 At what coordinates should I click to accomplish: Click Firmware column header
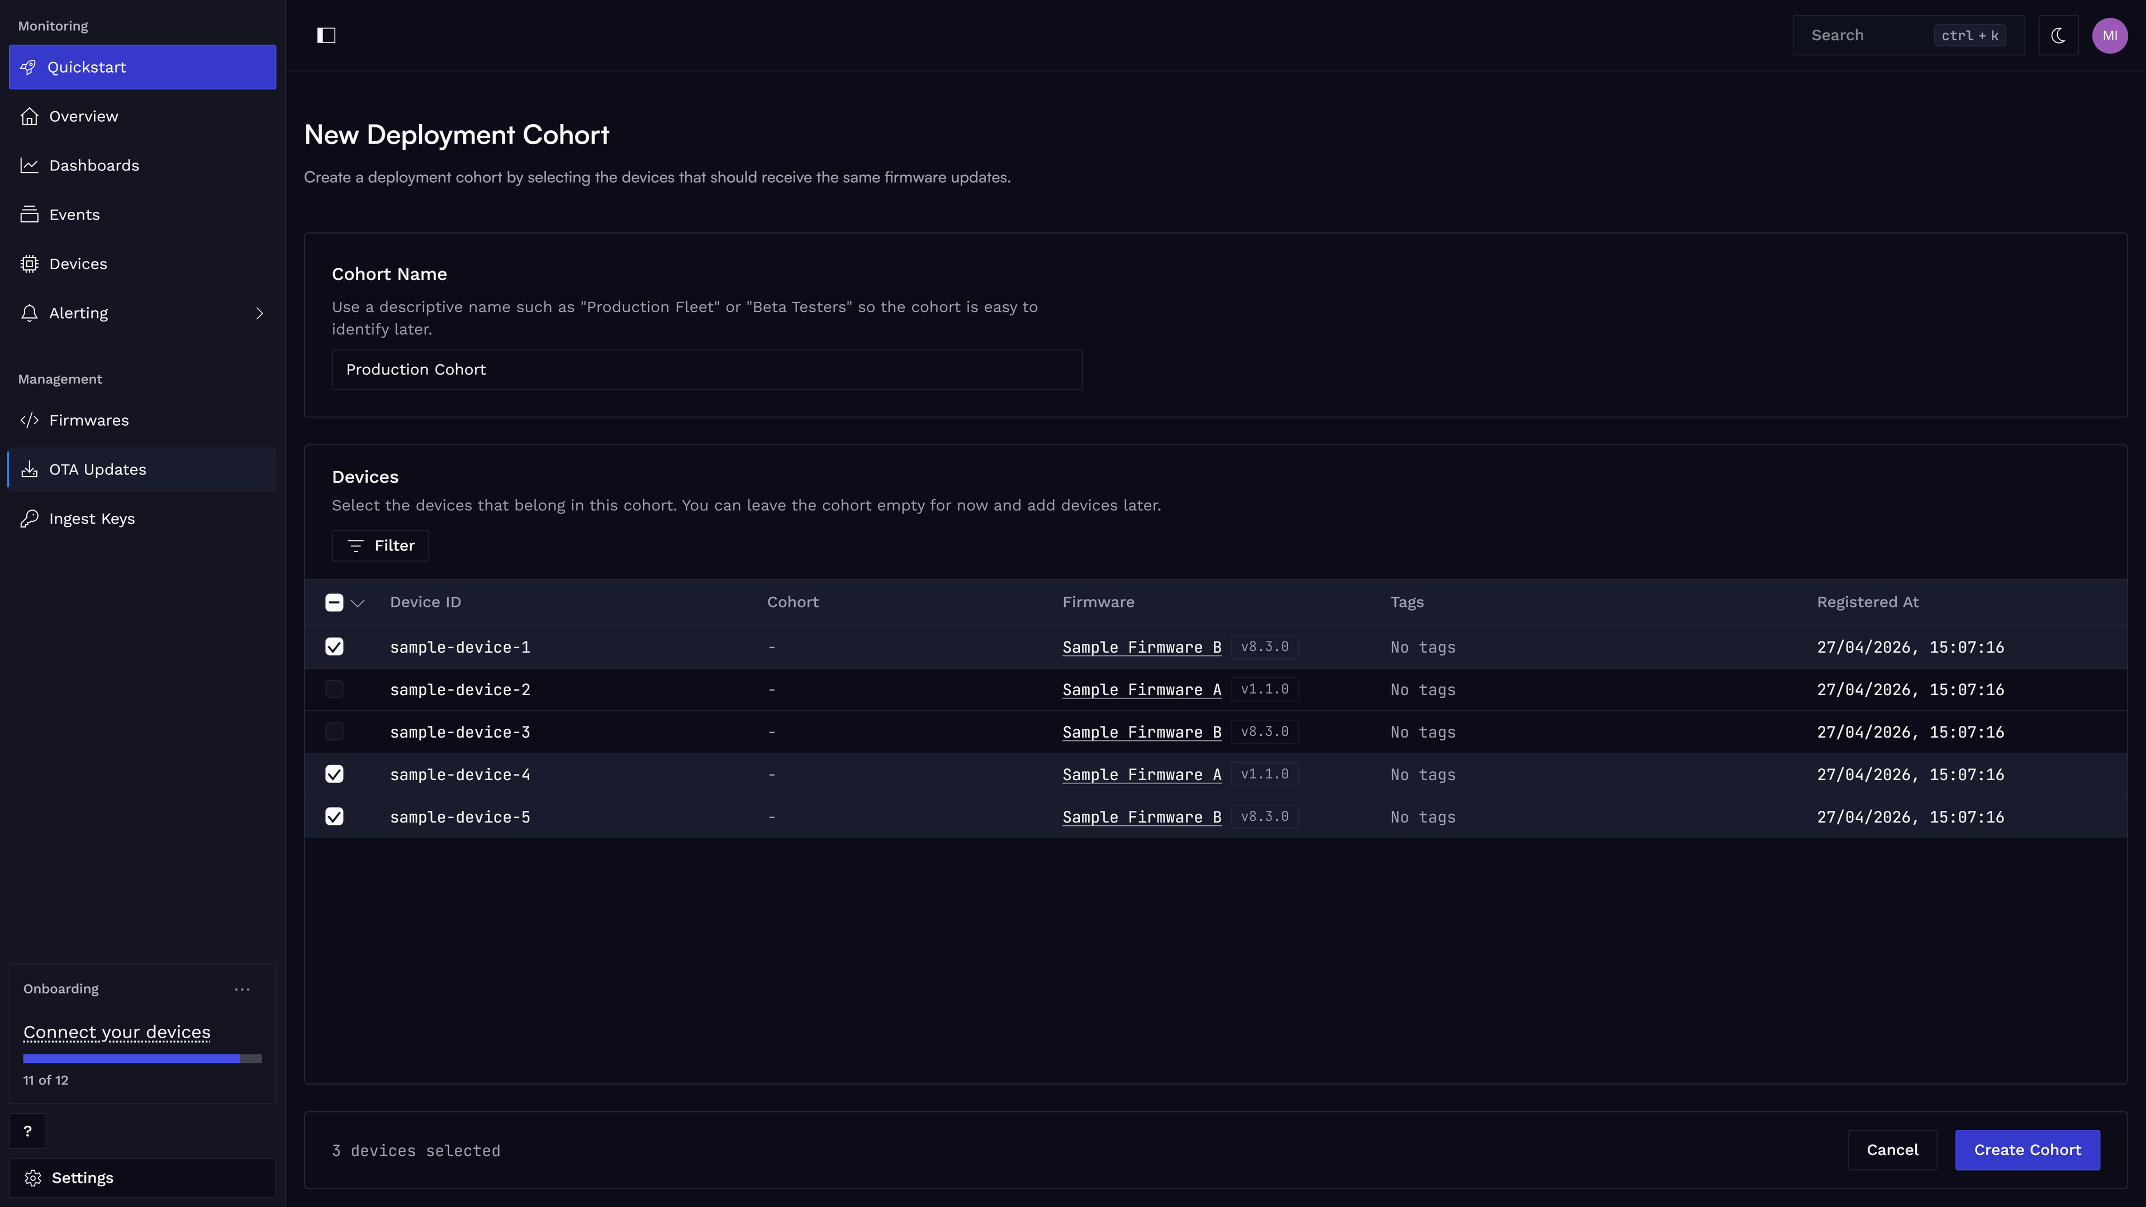(x=1098, y=602)
